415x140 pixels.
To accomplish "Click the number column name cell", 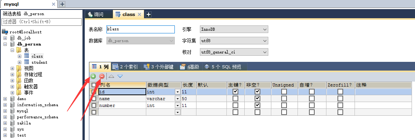I will (122, 105).
